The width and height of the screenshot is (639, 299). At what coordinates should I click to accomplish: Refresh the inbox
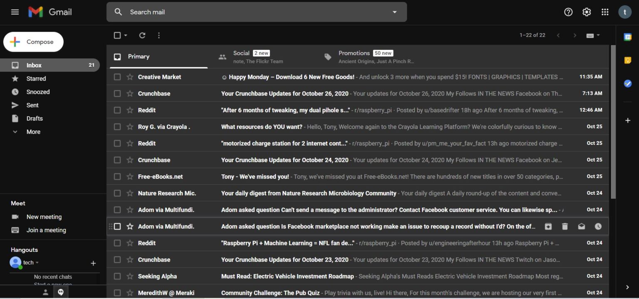142,35
